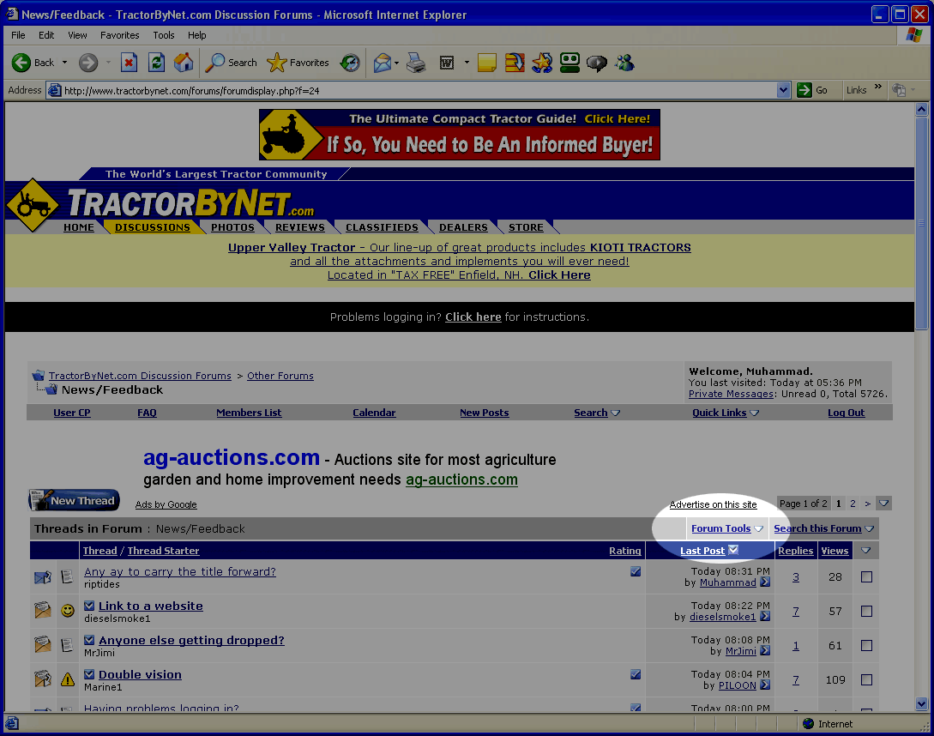Click the Print icon in toolbar
Viewport: 934px width, 736px height.
tap(416, 63)
